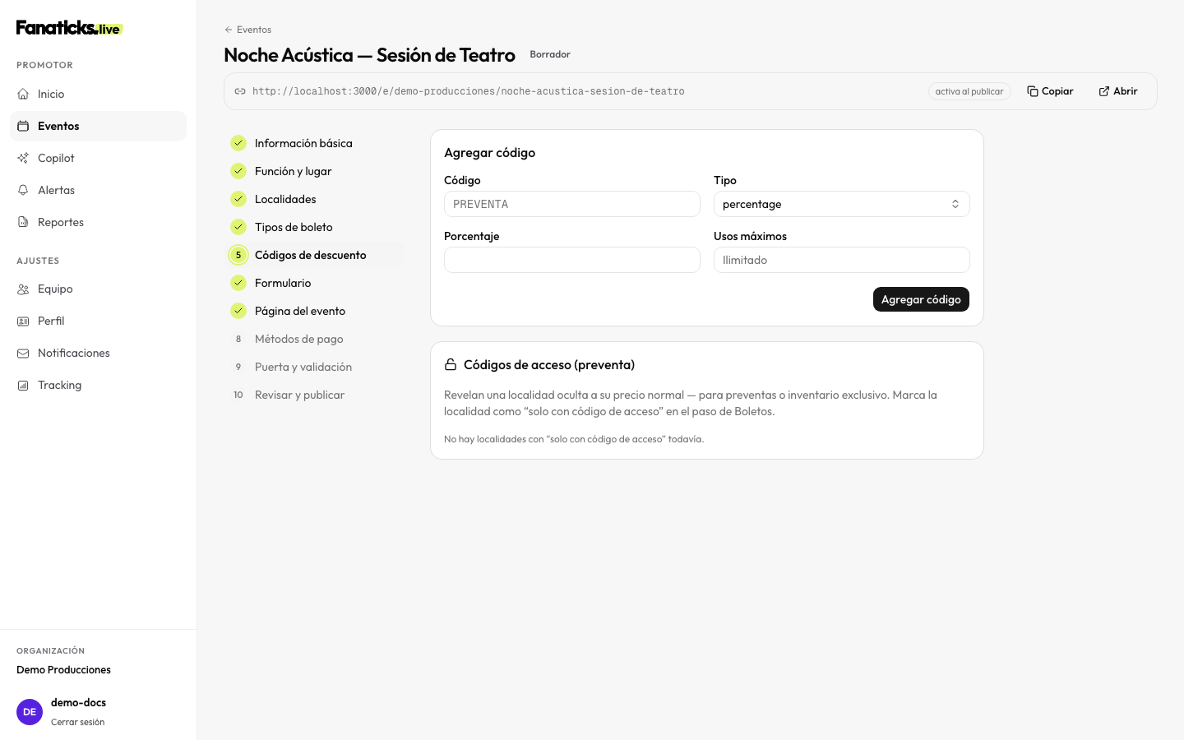Open Copilot via its sparkle icon

[23, 158]
